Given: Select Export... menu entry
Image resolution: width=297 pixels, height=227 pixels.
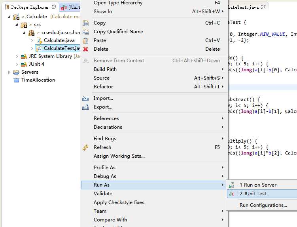Looking at the screenshot, I should click(x=154, y=107).
